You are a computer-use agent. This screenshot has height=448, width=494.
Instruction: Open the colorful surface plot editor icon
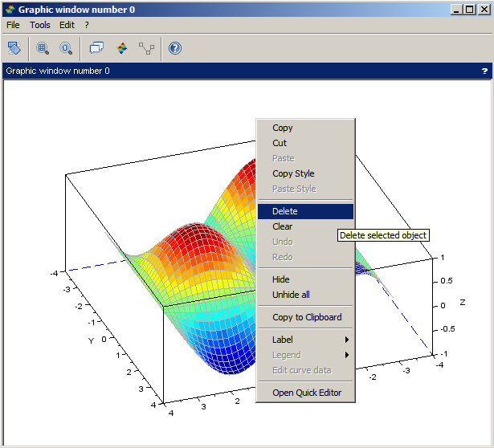tap(122, 48)
